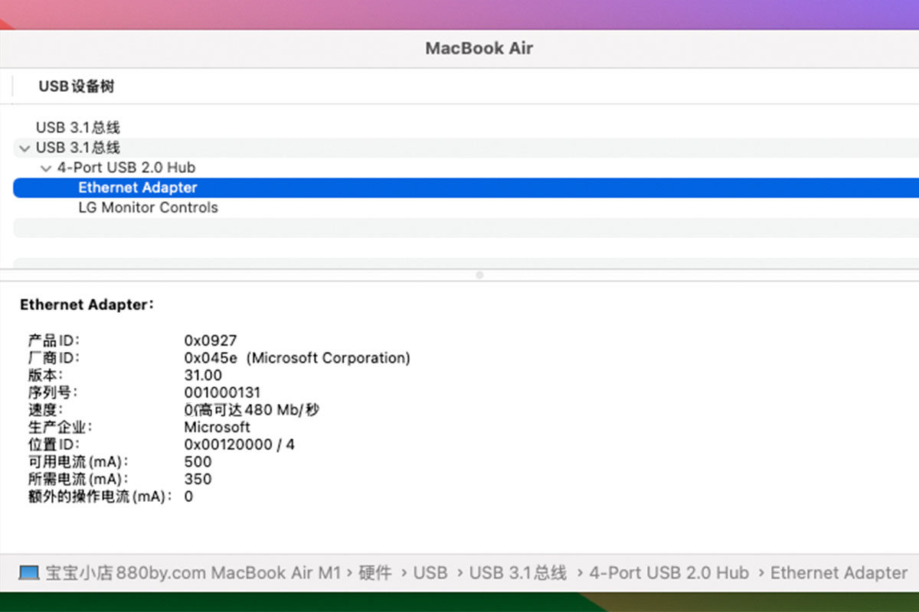919x612 pixels.
Task: Click available current value 500
Action: point(198,462)
